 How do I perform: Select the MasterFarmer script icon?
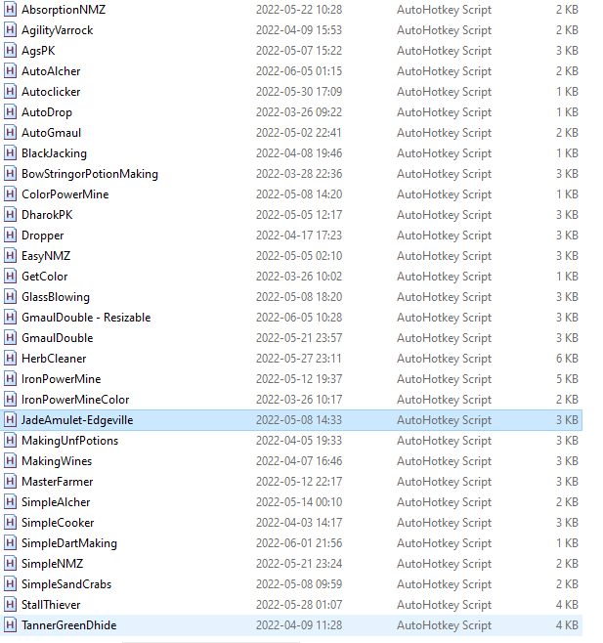[x=10, y=481]
